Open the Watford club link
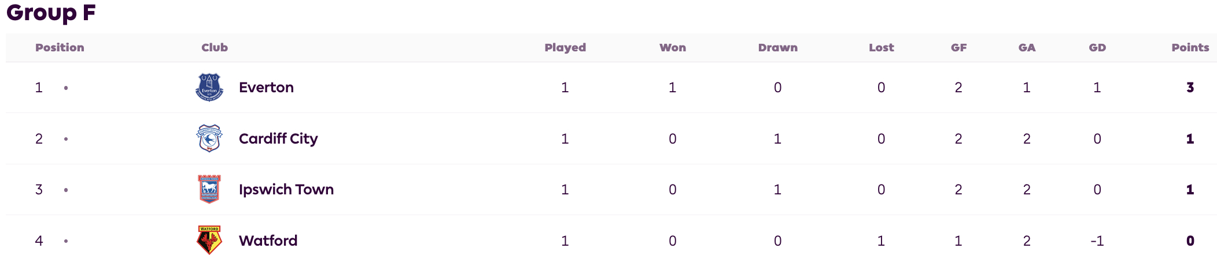Viewport: 1217px width, 263px height. (x=268, y=241)
